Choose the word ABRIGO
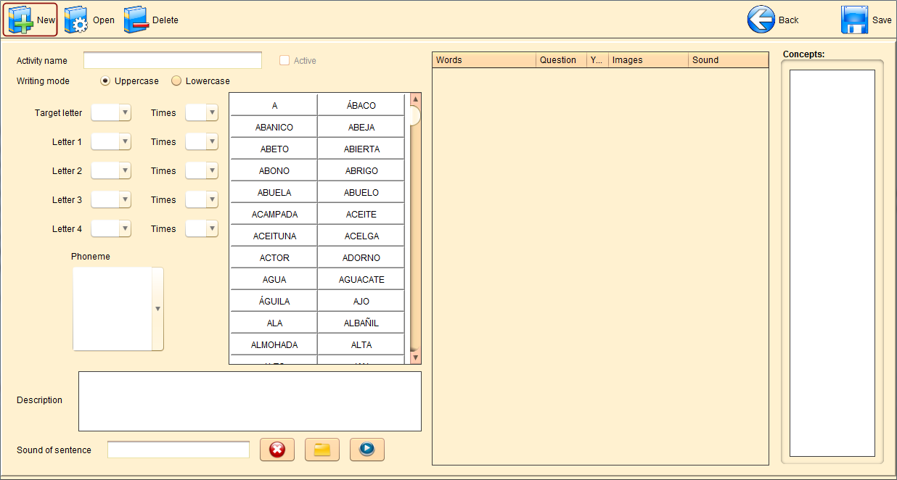897x480 pixels. click(x=361, y=170)
